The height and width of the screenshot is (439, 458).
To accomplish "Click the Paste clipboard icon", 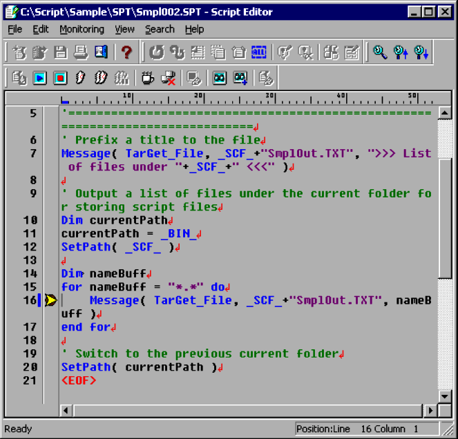I will pyautogui.click(x=238, y=52).
